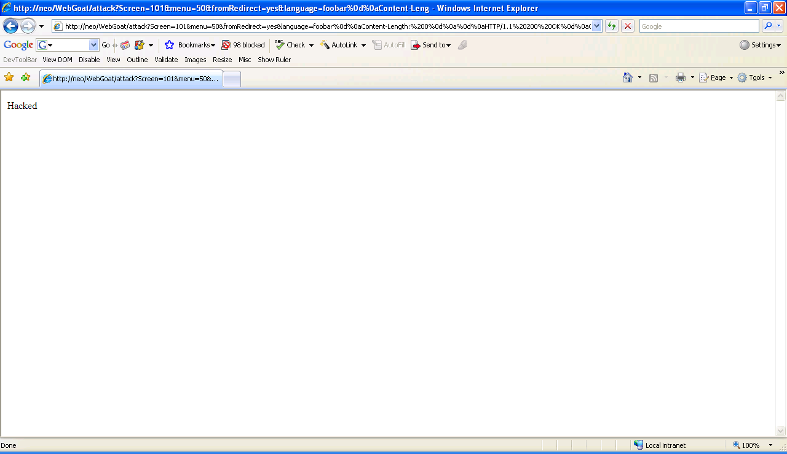
Task: Click the red Stop loading icon
Action: point(628,26)
